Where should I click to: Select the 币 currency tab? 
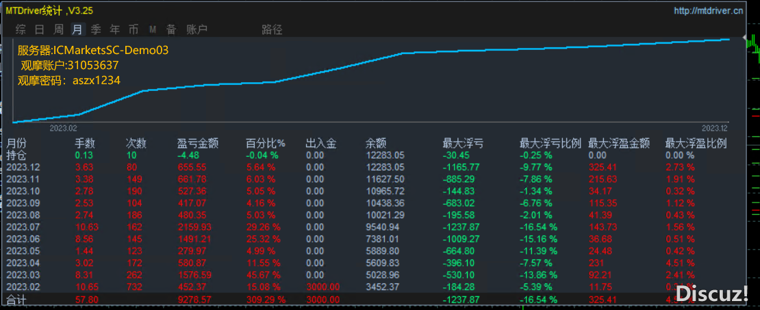133,29
